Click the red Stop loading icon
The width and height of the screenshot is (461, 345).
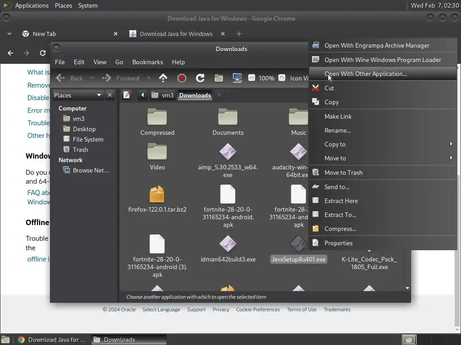click(182, 78)
